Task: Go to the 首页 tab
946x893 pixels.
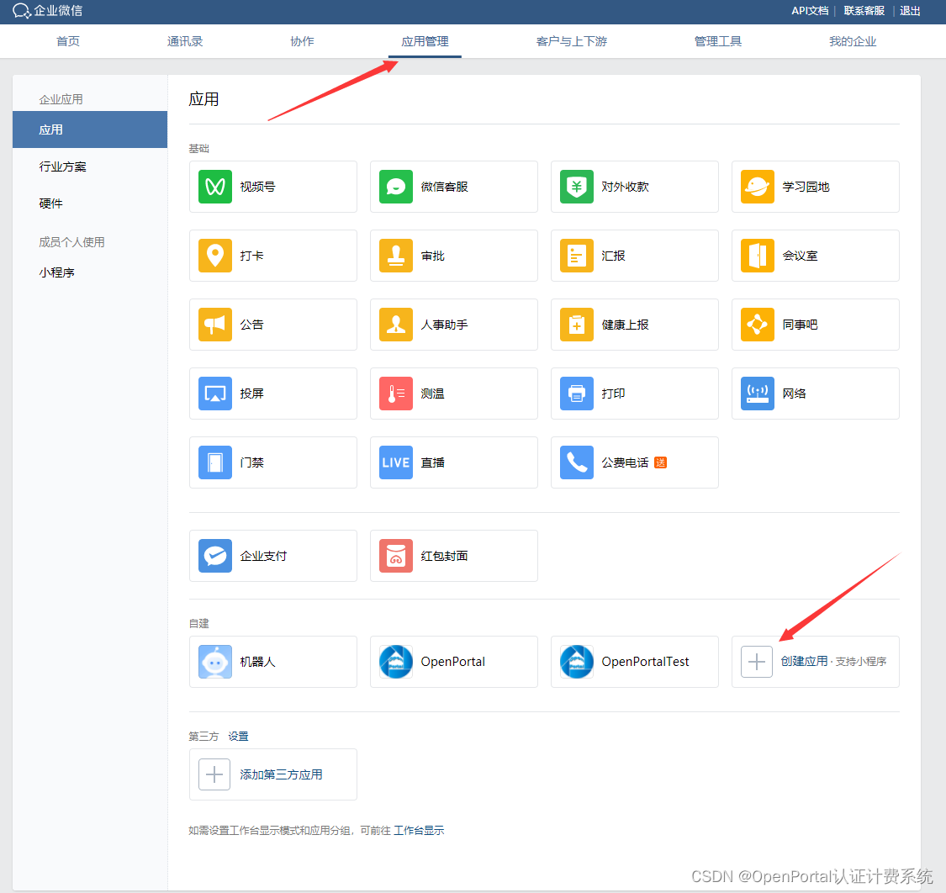Action: [67, 41]
